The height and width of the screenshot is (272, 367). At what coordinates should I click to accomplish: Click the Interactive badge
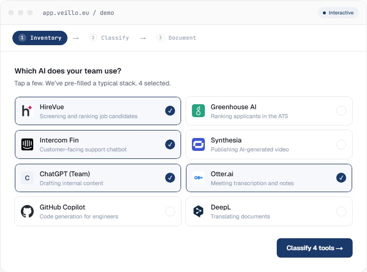338,12
